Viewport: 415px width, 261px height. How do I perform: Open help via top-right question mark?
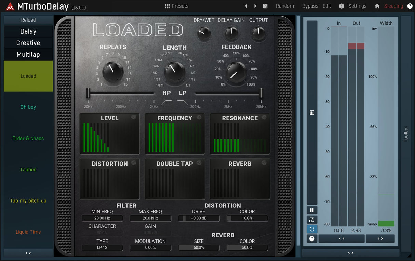(x=410, y=6)
